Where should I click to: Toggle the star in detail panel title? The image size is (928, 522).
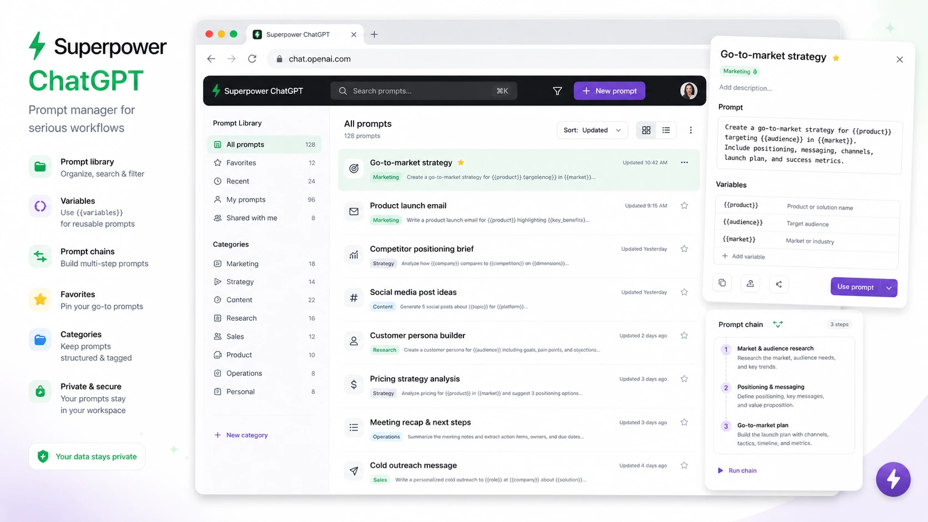pos(836,58)
